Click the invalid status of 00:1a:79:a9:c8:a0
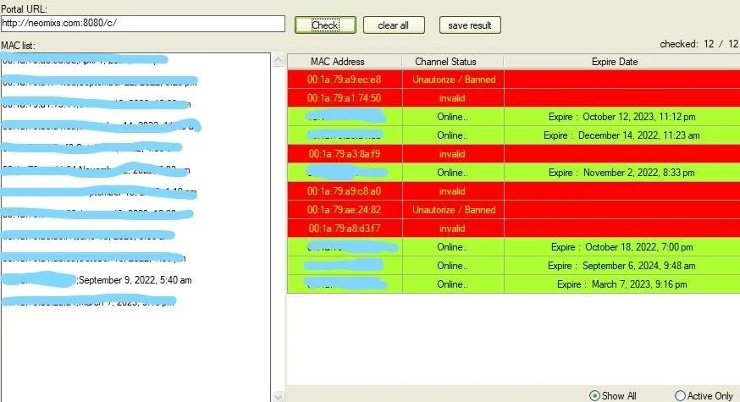 (x=452, y=191)
